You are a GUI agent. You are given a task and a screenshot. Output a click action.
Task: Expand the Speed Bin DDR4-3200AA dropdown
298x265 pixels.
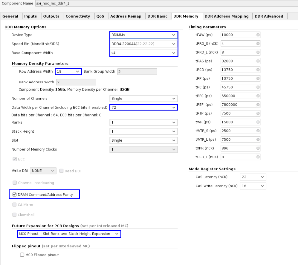pos(143,44)
